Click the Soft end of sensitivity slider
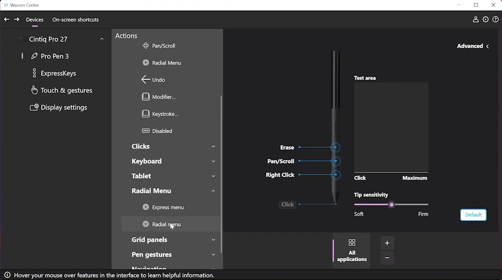 pos(358,214)
